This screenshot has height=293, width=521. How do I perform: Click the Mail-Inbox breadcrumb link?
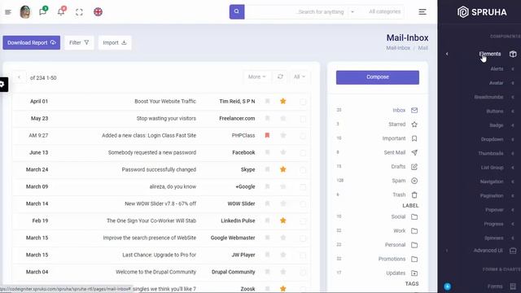point(398,48)
